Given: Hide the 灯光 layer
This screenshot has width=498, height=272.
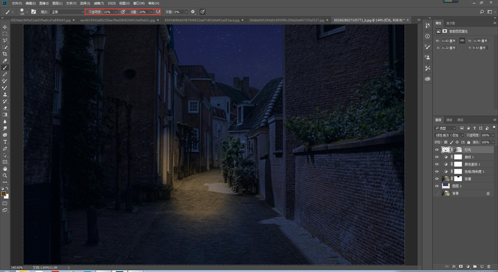Looking at the screenshot, I should click(x=437, y=150).
